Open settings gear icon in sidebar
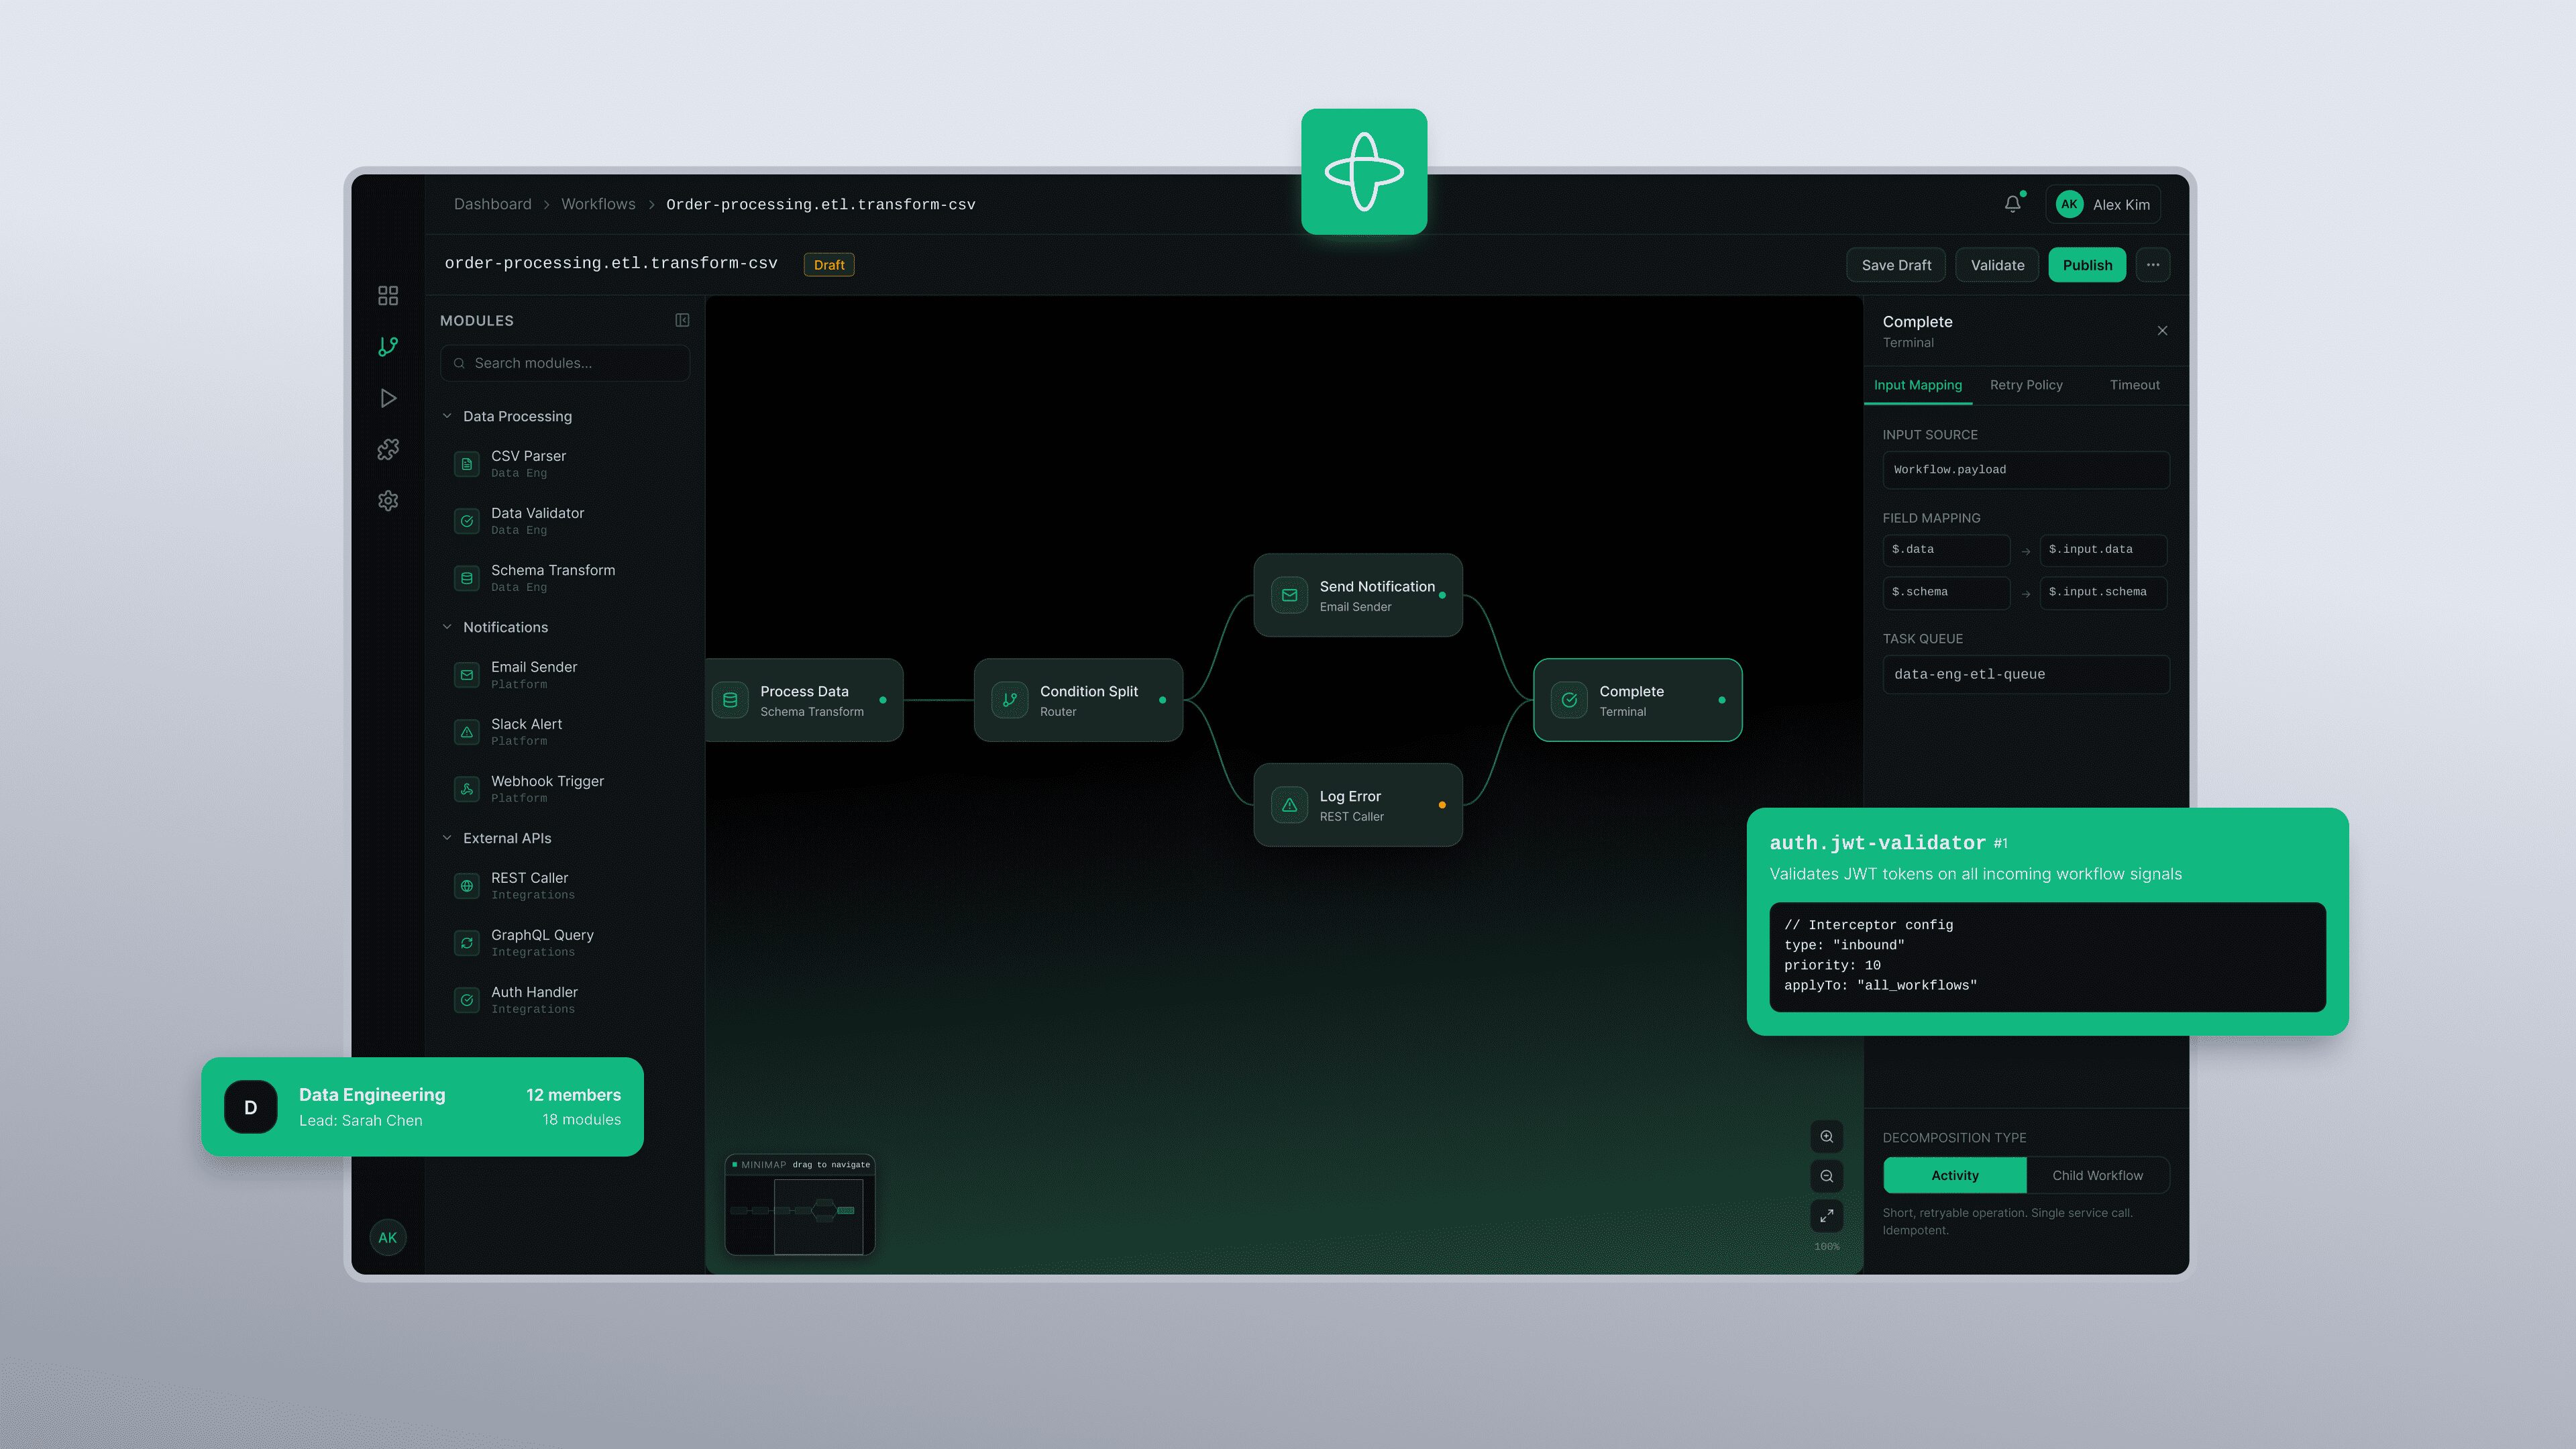 coord(388,500)
